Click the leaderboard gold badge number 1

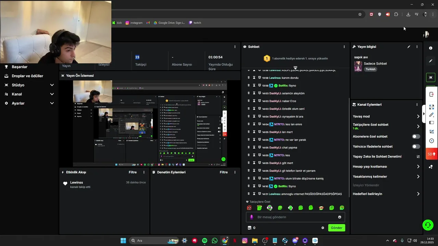click(267, 58)
